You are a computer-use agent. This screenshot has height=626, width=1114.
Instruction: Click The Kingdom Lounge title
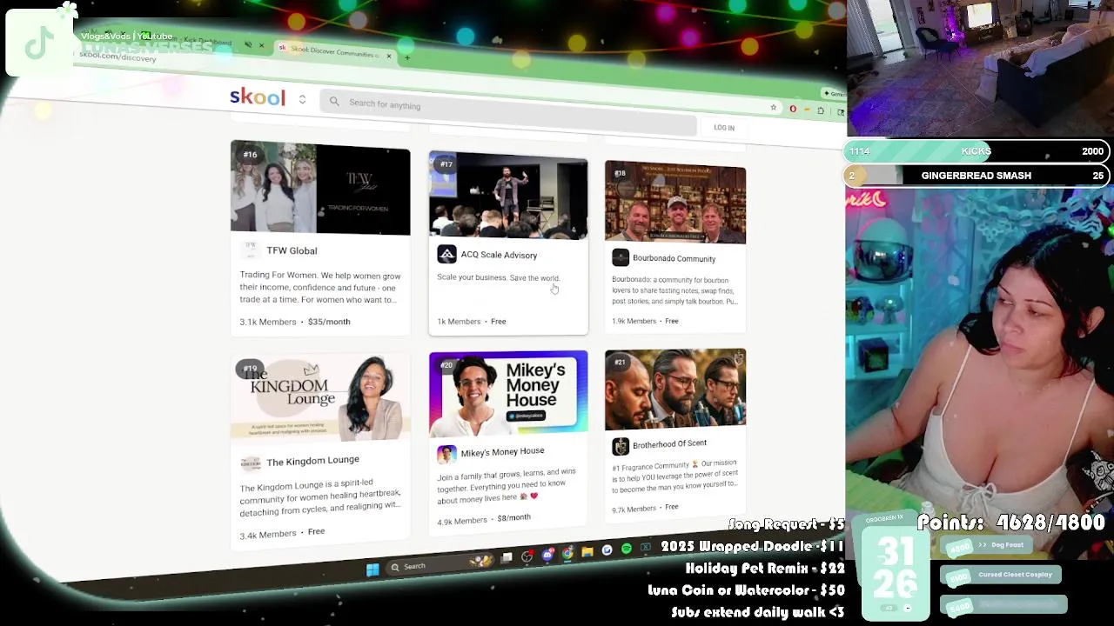(x=312, y=461)
